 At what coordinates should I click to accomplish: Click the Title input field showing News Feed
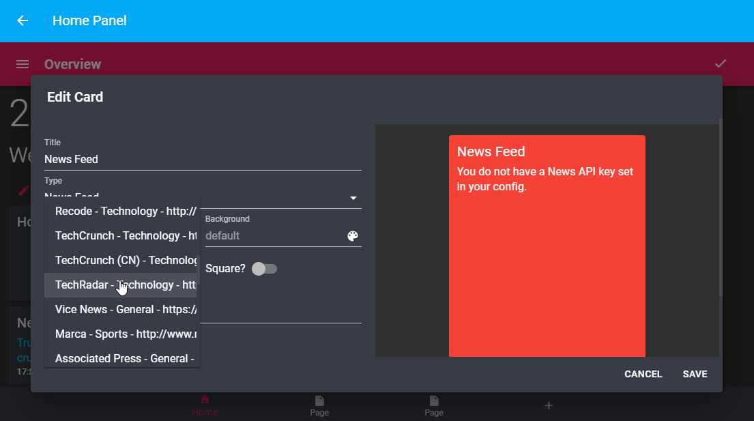[x=202, y=159]
